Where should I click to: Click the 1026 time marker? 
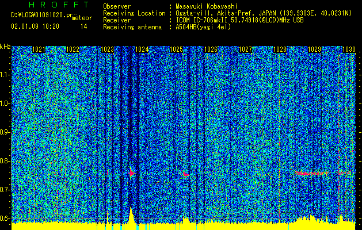[211, 49]
